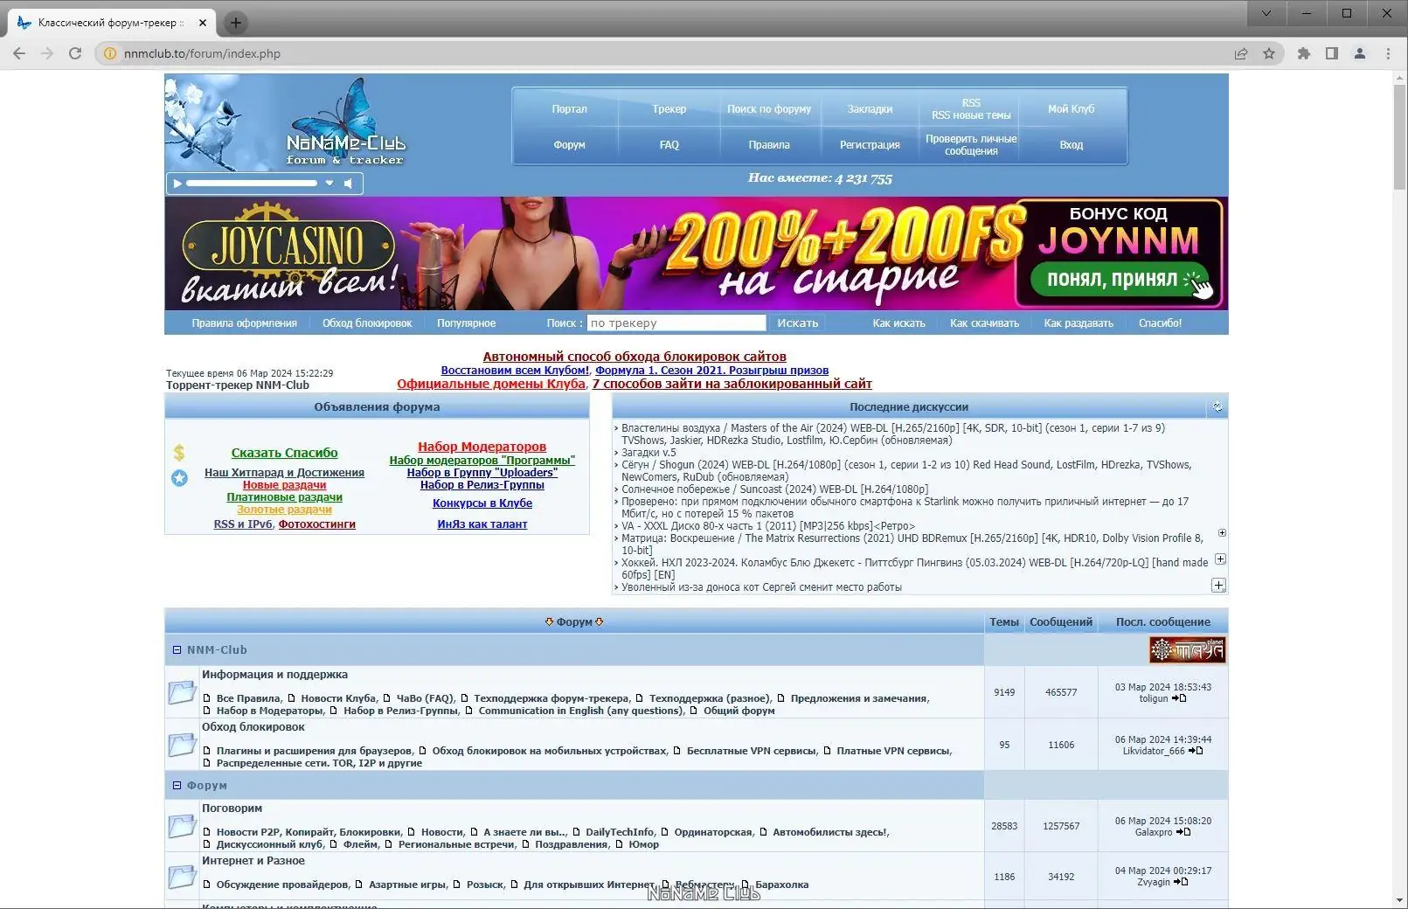Seek on the audio player progress bar
This screenshot has height=909, width=1408.
[x=251, y=184]
